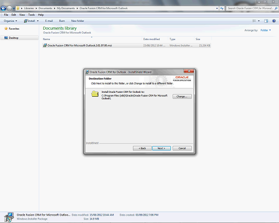Click the Change... button in wizard
Viewport: 279px width, 223px height.
(182, 97)
